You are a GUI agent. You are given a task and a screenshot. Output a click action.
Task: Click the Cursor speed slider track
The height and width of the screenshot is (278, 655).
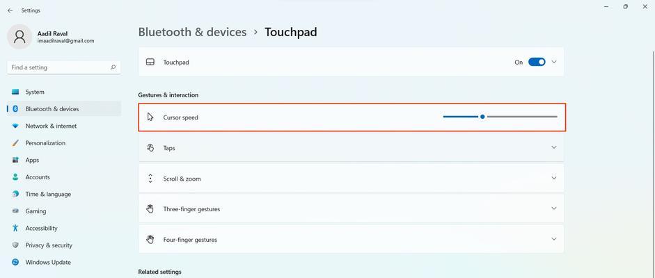coord(500,117)
